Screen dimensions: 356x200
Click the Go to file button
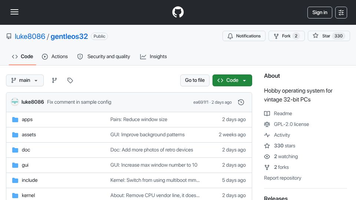pyautogui.click(x=195, y=80)
